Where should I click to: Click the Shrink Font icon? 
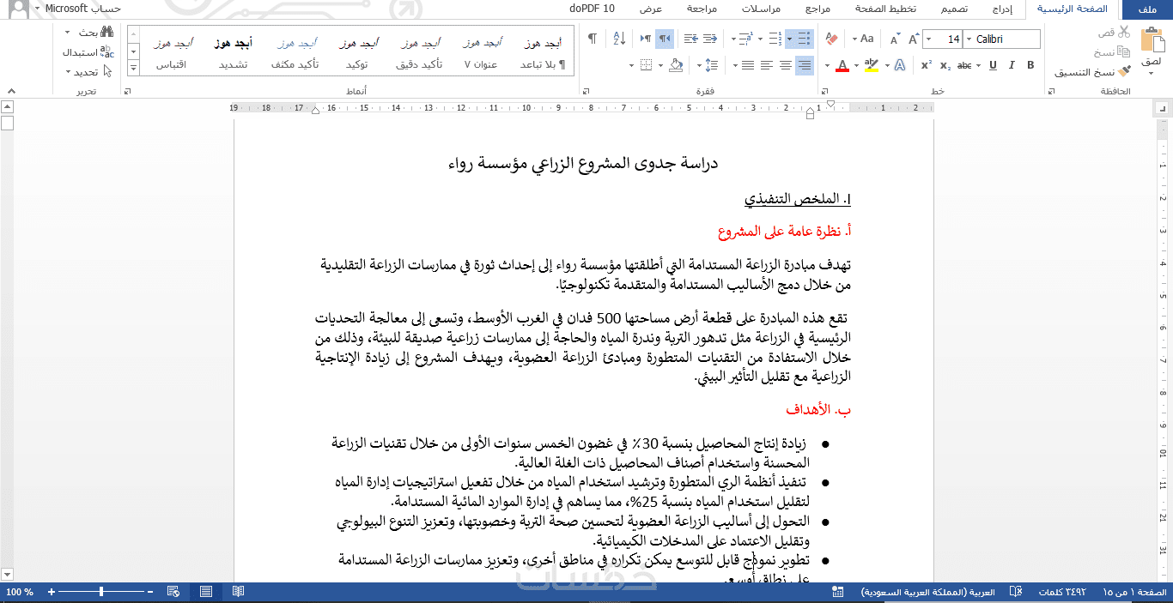(x=894, y=39)
